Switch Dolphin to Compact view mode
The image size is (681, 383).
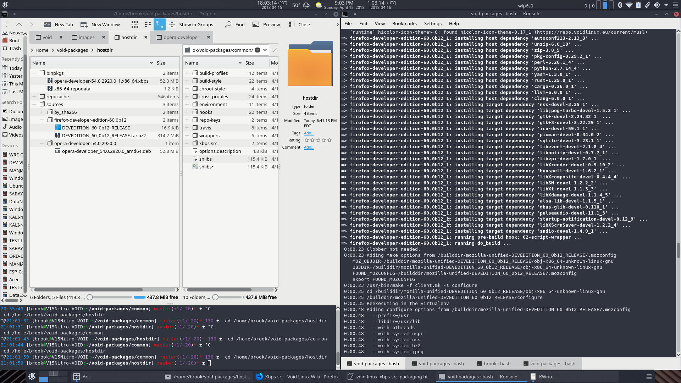coord(147,24)
